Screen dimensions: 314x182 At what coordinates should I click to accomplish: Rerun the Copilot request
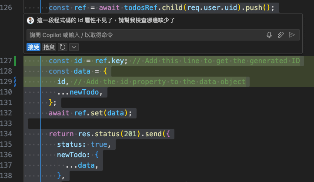coord(63,47)
